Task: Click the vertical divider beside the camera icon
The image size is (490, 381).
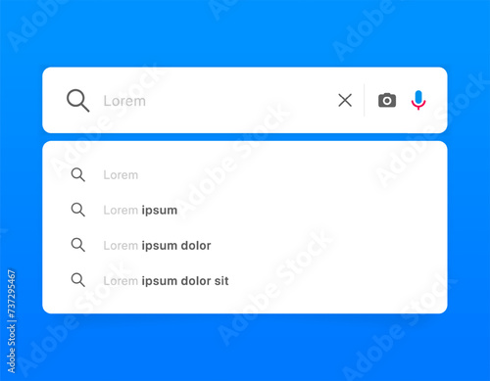Action: [x=365, y=100]
